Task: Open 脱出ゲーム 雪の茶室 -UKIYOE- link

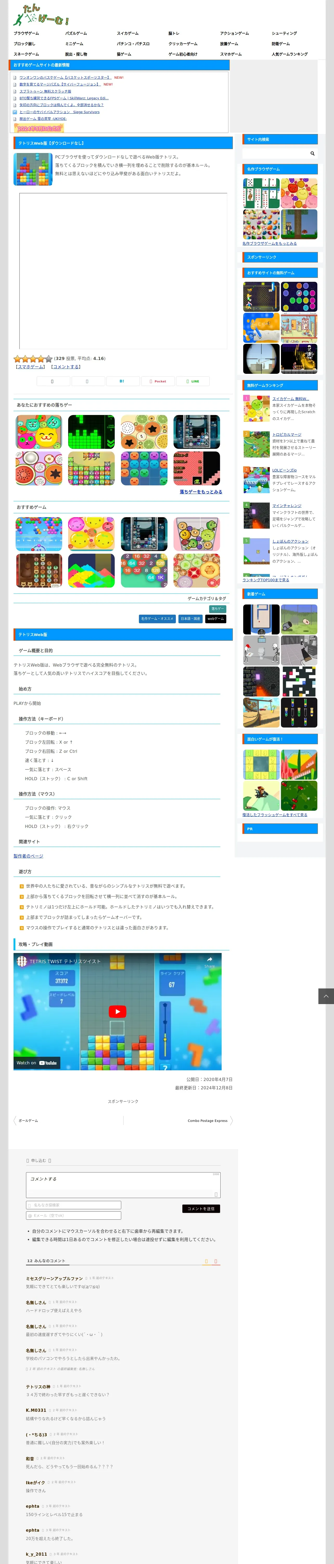Action: pyautogui.click(x=43, y=119)
